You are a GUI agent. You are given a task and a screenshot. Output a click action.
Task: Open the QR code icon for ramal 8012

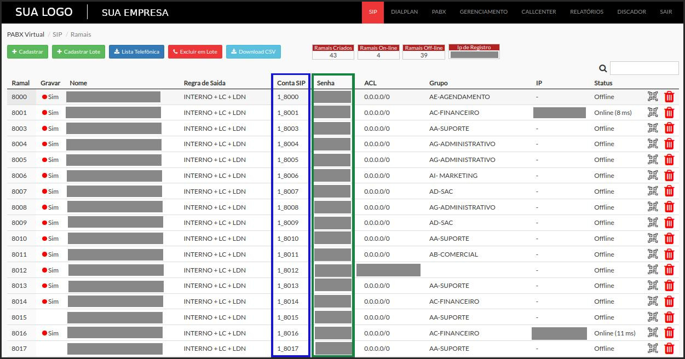coord(652,270)
